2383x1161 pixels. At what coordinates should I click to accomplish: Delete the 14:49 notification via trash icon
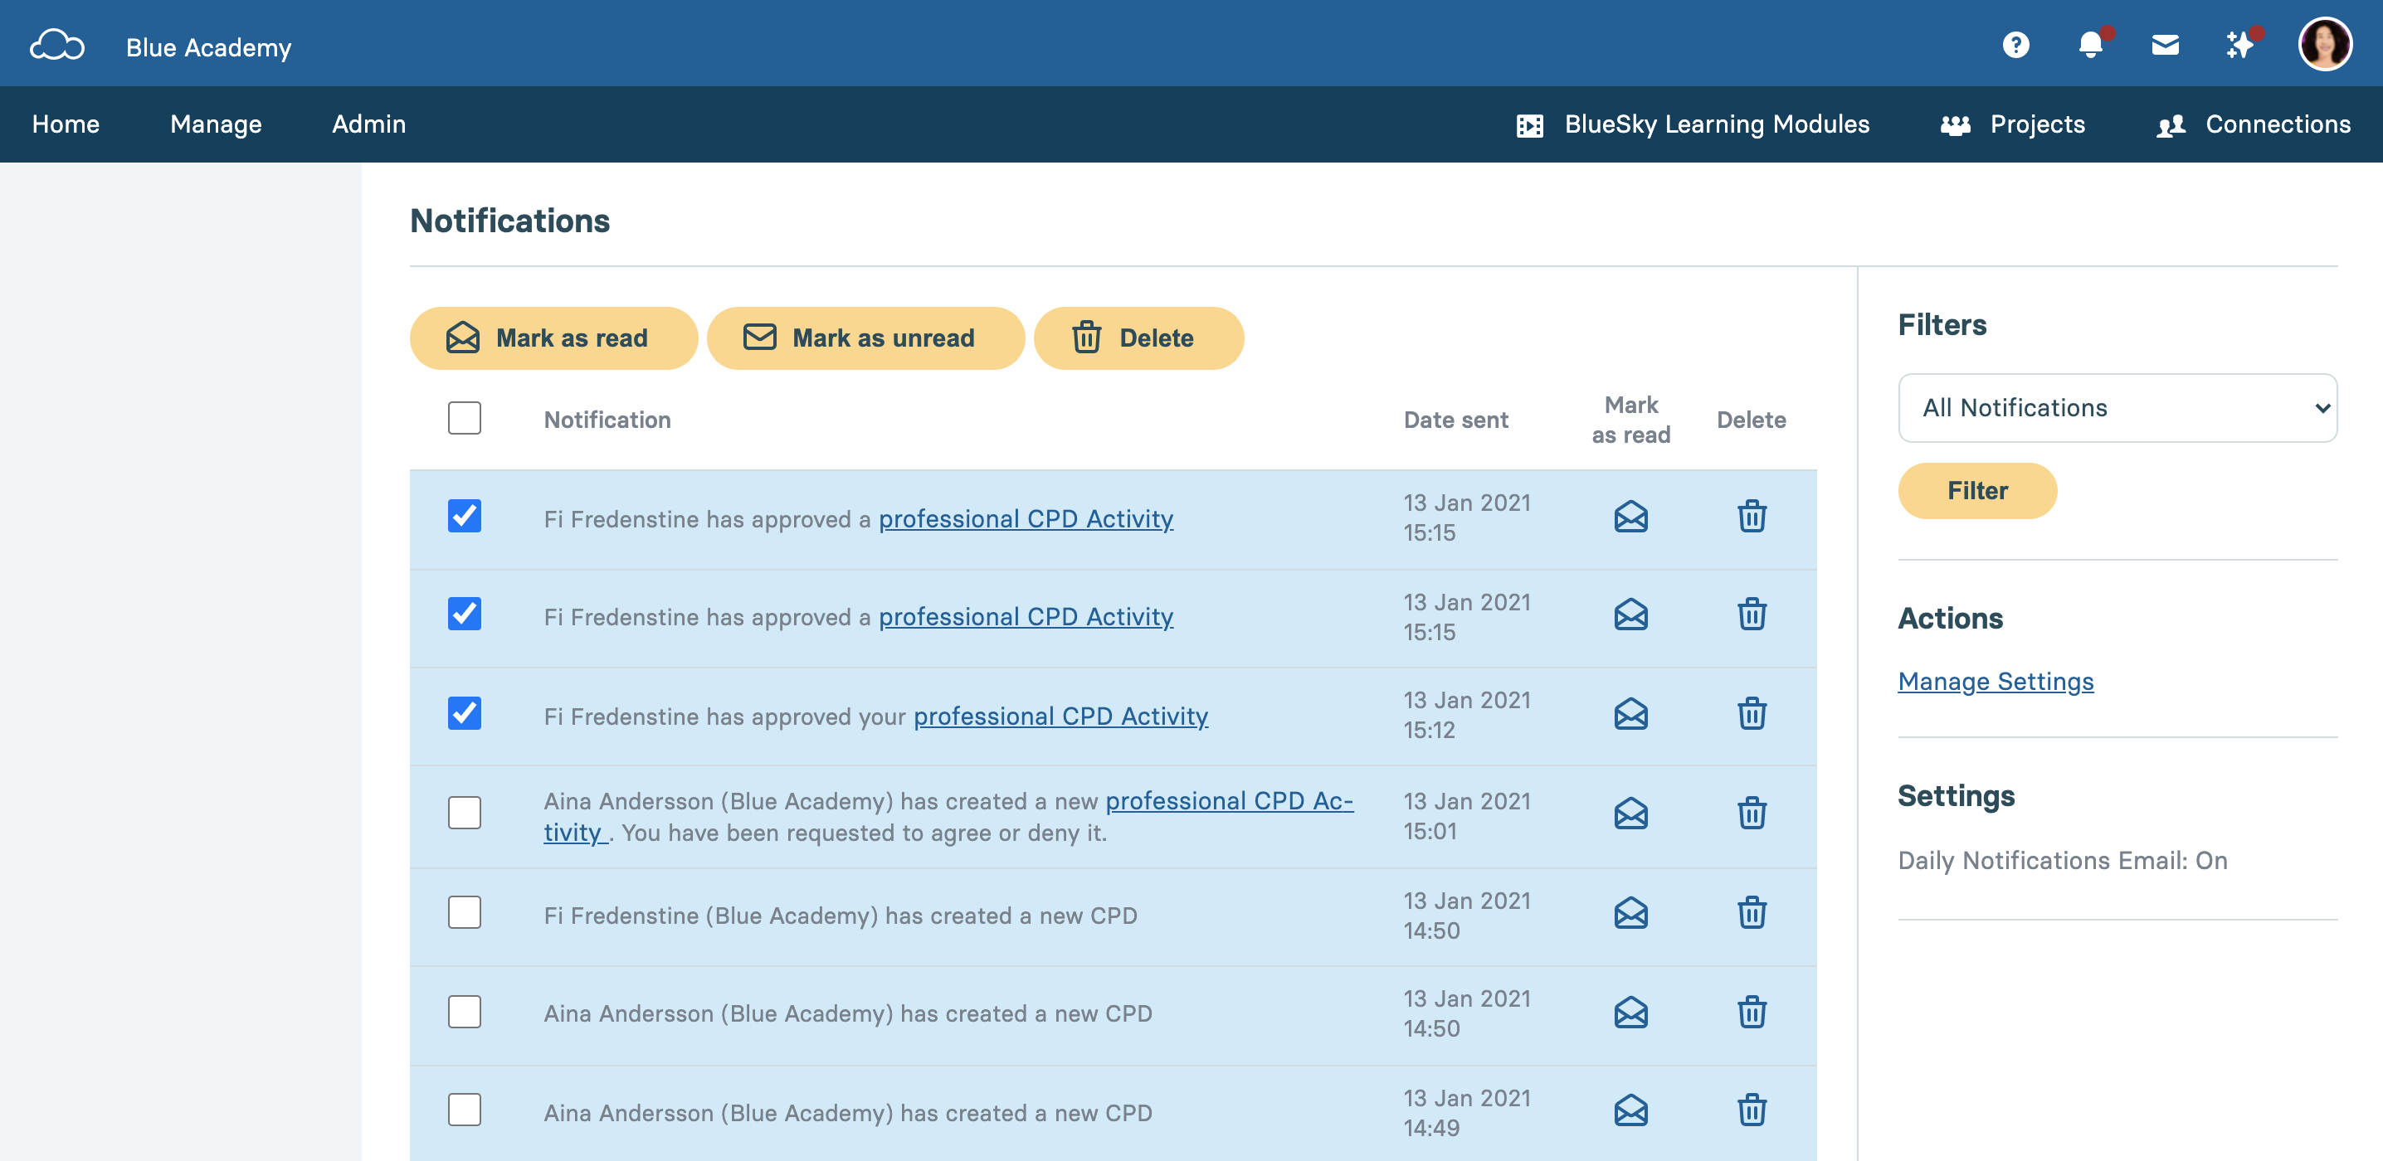[x=1752, y=1110]
